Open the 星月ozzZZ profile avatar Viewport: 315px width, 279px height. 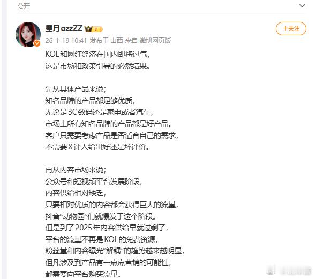(x=28, y=34)
